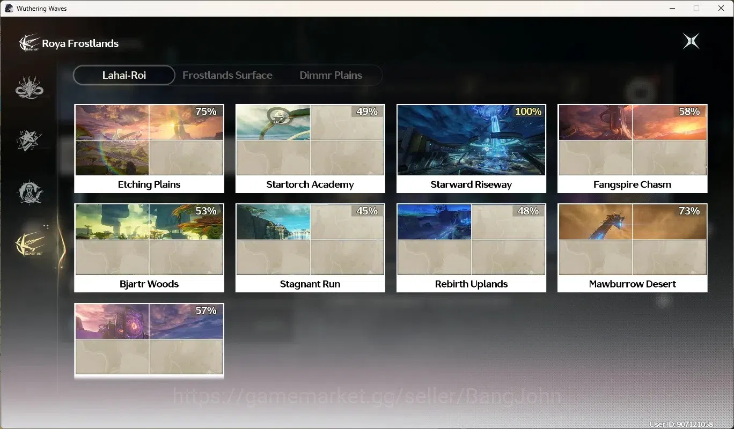Image resolution: width=734 pixels, height=429 pixels.
Task: Open the Fangspire Chasm area card
Action: pos(633,149)
